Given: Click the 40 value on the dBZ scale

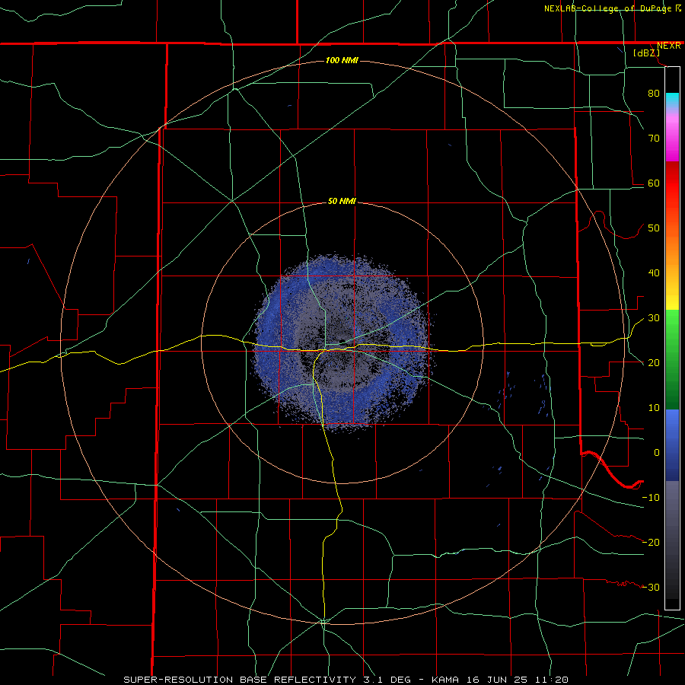Looking at the screenshot, I should point(654,273).
